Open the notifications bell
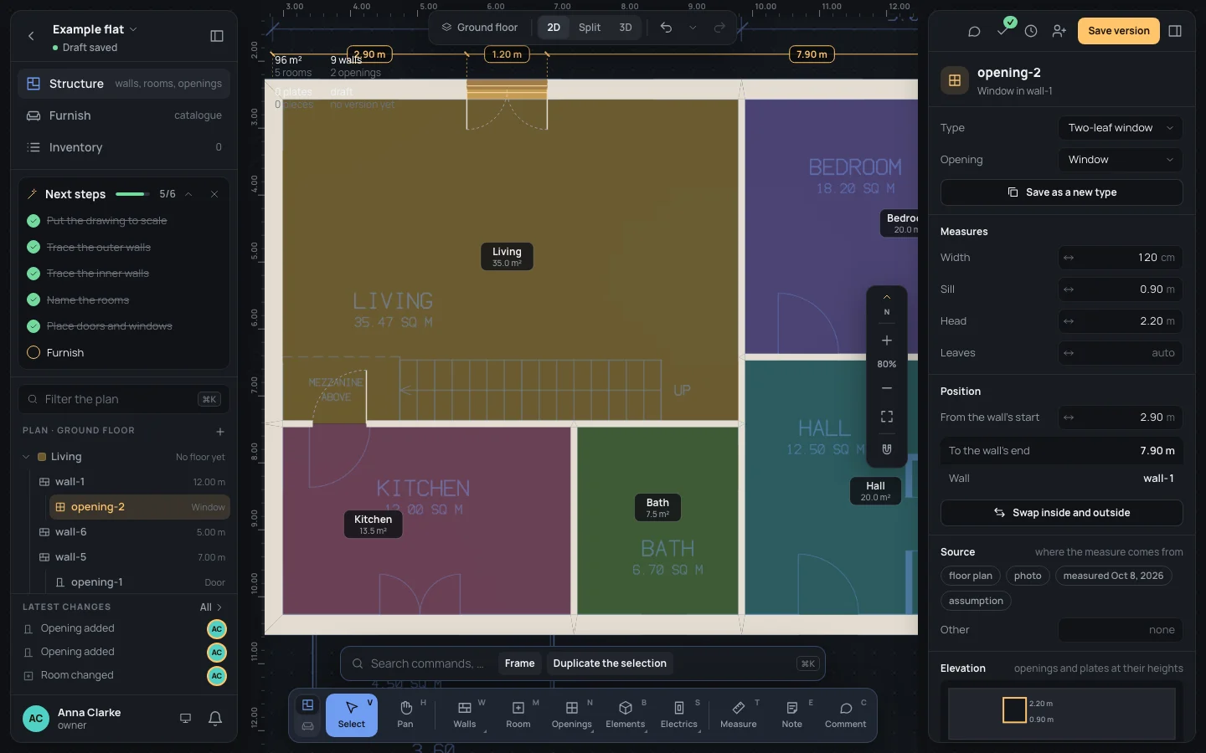 (215, 719)
